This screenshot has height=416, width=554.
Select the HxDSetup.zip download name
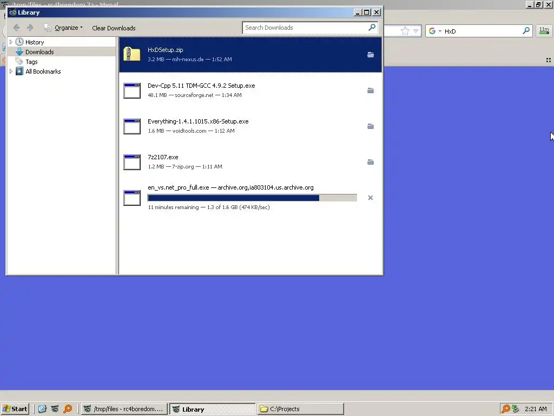(166, 50)
